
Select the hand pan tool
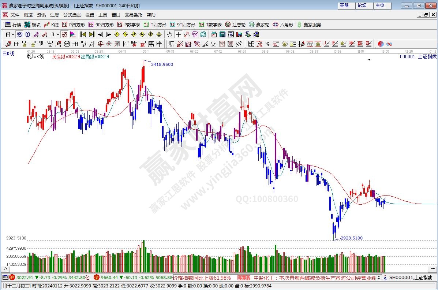[x=169, y=34]
